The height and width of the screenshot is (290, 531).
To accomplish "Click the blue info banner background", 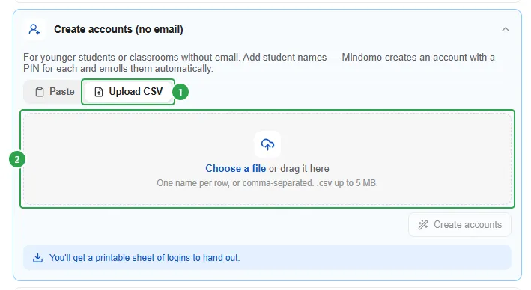I will point(372,258).
